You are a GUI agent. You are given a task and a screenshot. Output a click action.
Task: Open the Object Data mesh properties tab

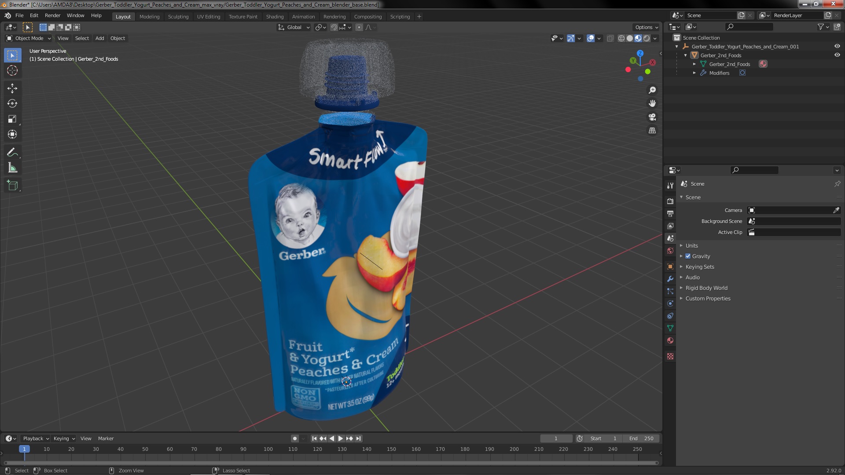tap(670, 328)
